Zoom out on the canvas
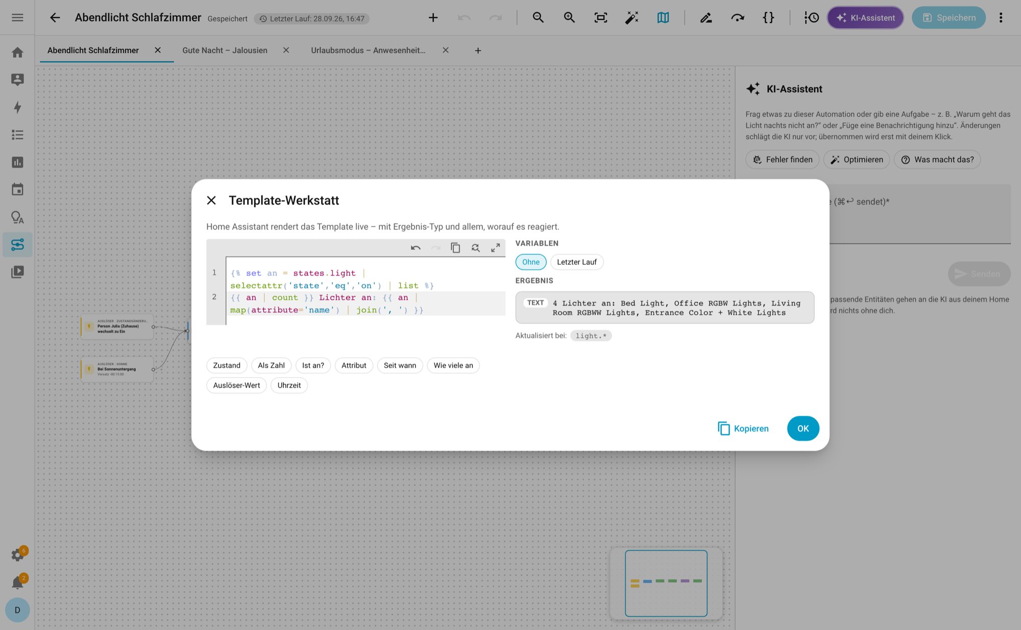Screen dimensions: 1021x630 click(x=538, y=18)
